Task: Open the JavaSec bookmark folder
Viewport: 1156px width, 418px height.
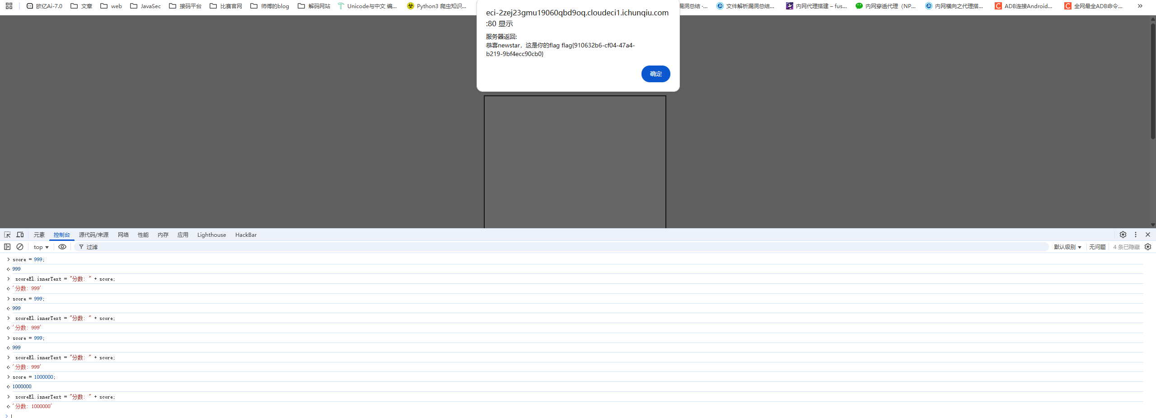Action: [145, 6]
